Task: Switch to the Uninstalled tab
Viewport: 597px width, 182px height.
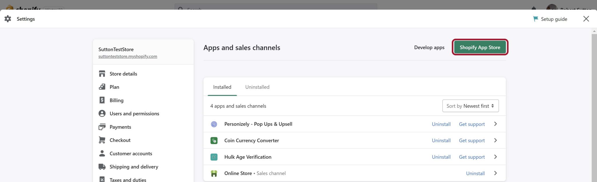Action: [257, 87]
